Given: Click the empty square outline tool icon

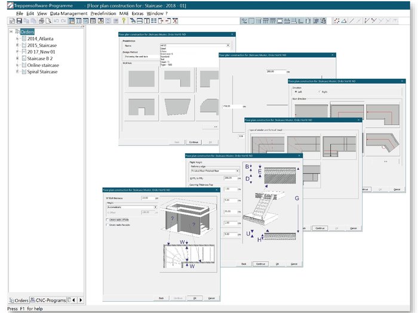Looking at the screenshot, I should (251, 21).
